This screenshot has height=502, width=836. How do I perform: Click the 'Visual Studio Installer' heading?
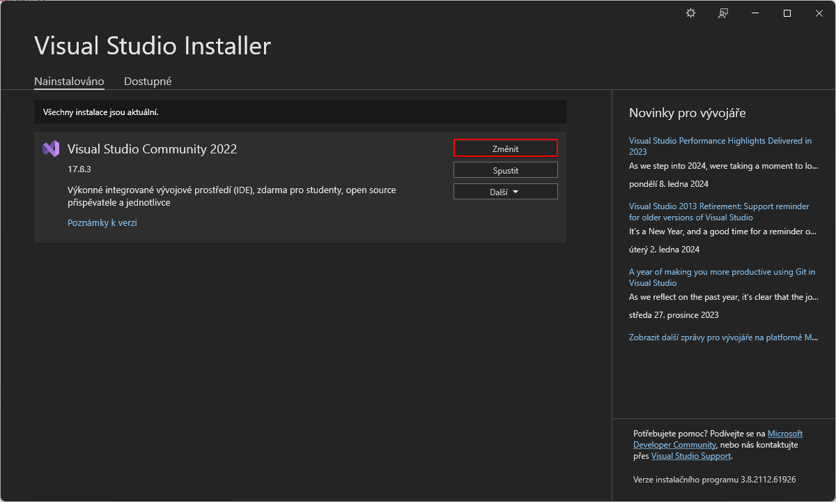[x=153, y=46]
